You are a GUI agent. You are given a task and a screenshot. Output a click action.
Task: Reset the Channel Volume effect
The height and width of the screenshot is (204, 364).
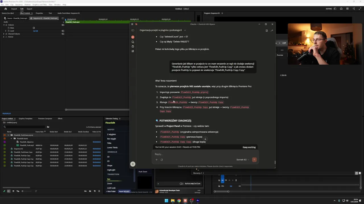(63, 34)
